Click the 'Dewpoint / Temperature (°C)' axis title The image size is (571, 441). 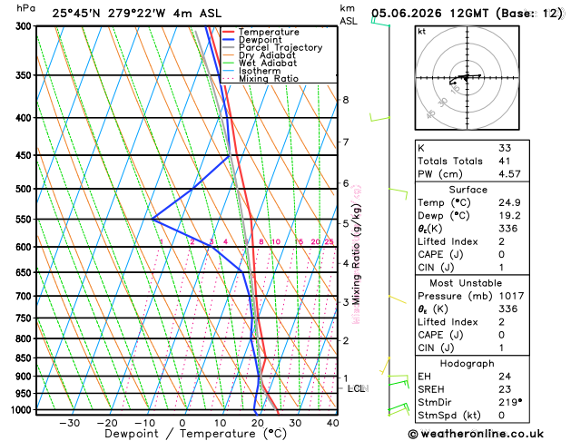pos(195,434)
